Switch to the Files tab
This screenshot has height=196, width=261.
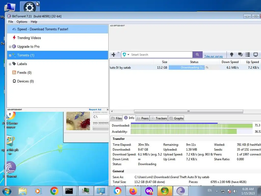116,118
